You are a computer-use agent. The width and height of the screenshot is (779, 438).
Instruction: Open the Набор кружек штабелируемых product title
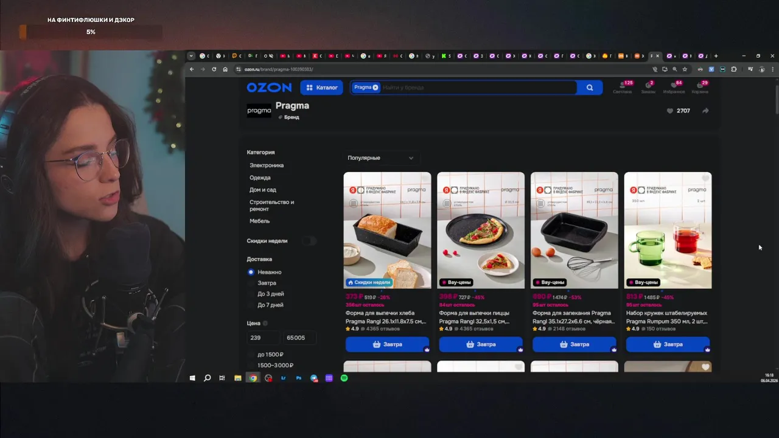click(666, 317)
